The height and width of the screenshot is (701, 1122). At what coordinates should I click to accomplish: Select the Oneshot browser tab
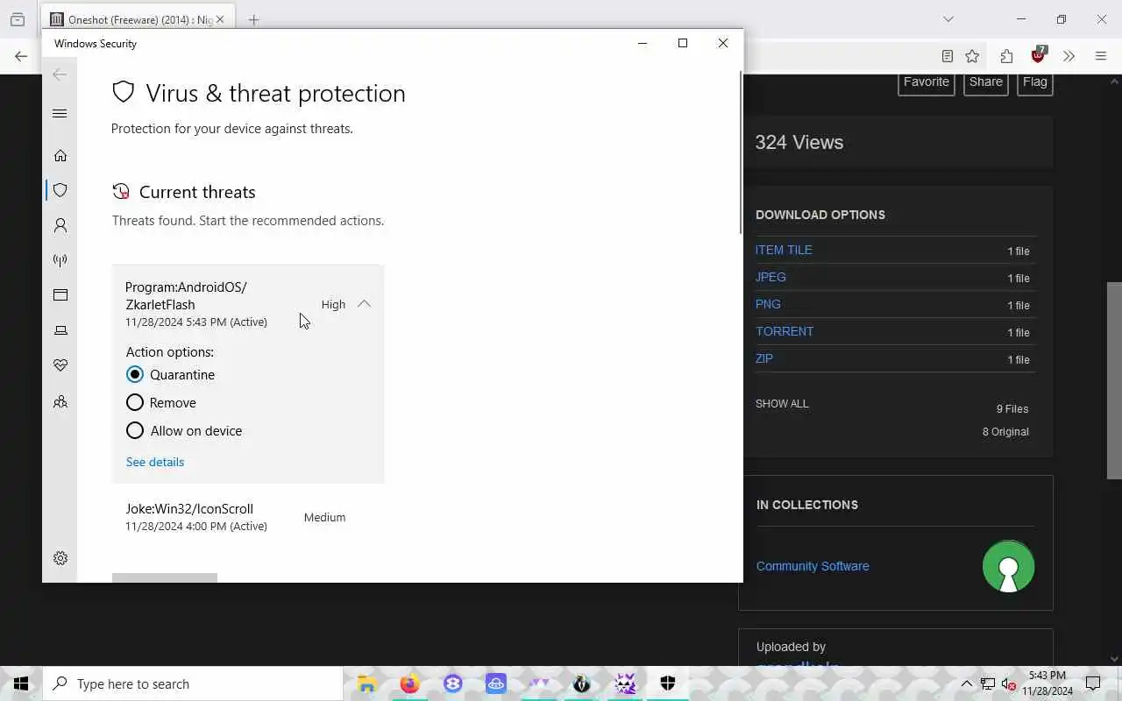click(x=138, y=19)
